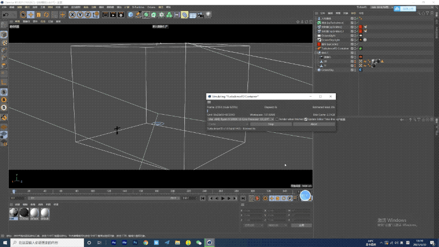The width and height of the screenshot is (439, 247).
Task: Disable Update Editor Time-line checkbox
Action: click(x=306, y=119)
